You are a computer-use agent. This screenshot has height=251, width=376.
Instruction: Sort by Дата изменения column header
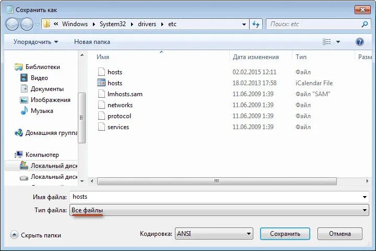pos(255,57)
